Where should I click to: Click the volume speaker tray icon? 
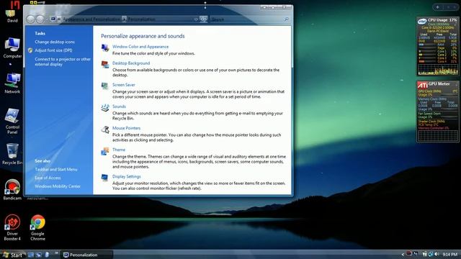click(x=437, y=254)
